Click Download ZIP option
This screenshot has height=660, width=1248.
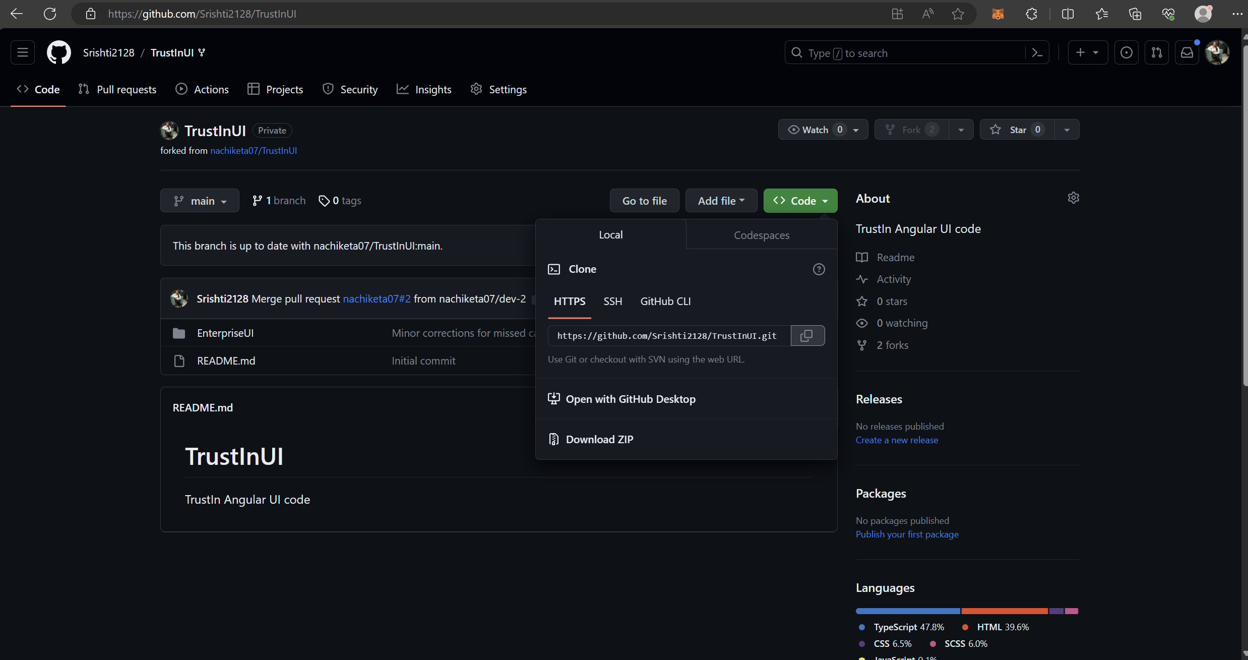[x=599, y=439]
